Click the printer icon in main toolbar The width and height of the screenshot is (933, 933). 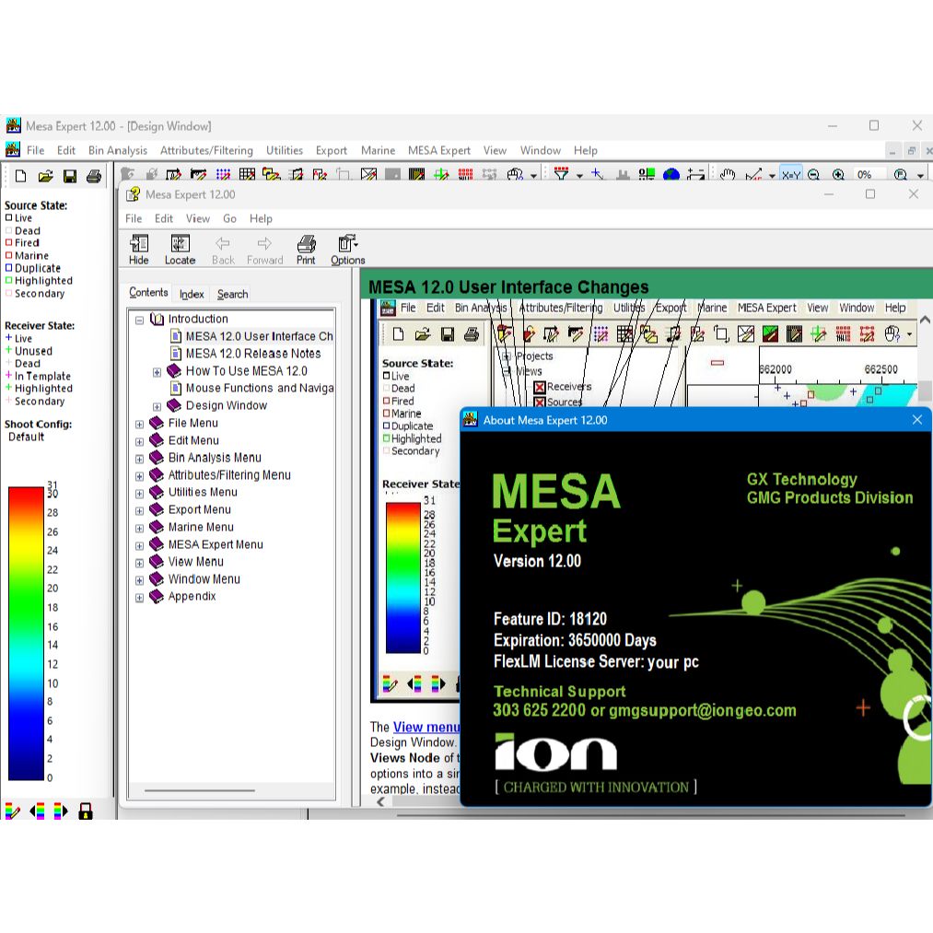pos(93,176)
